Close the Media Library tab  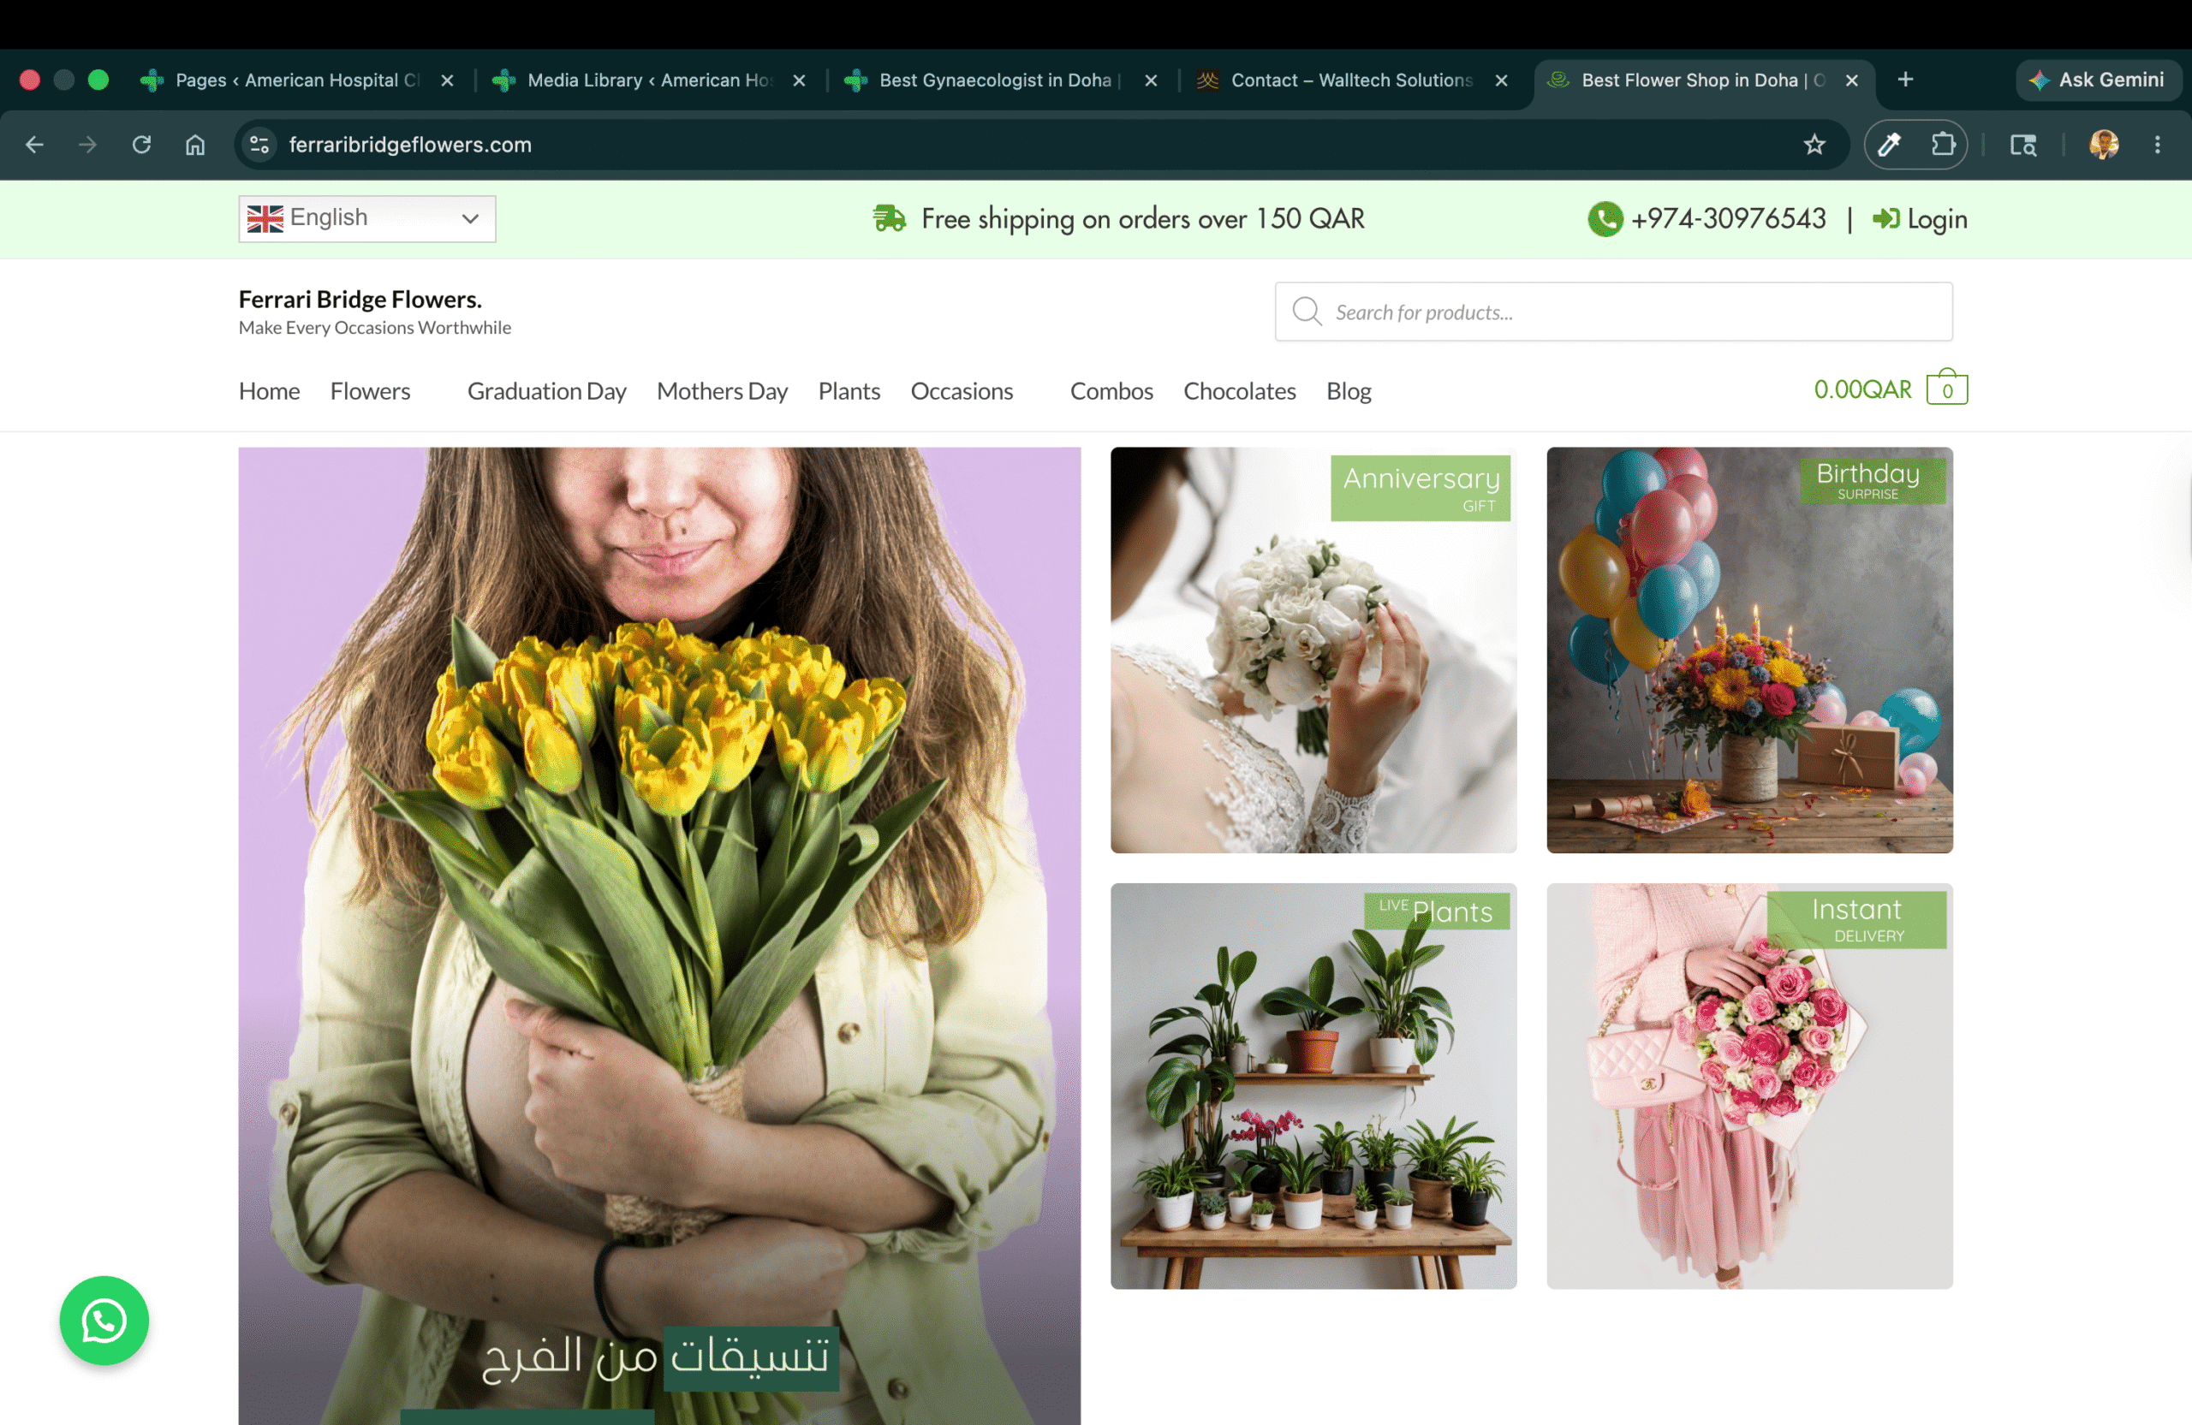click(799, 80)
